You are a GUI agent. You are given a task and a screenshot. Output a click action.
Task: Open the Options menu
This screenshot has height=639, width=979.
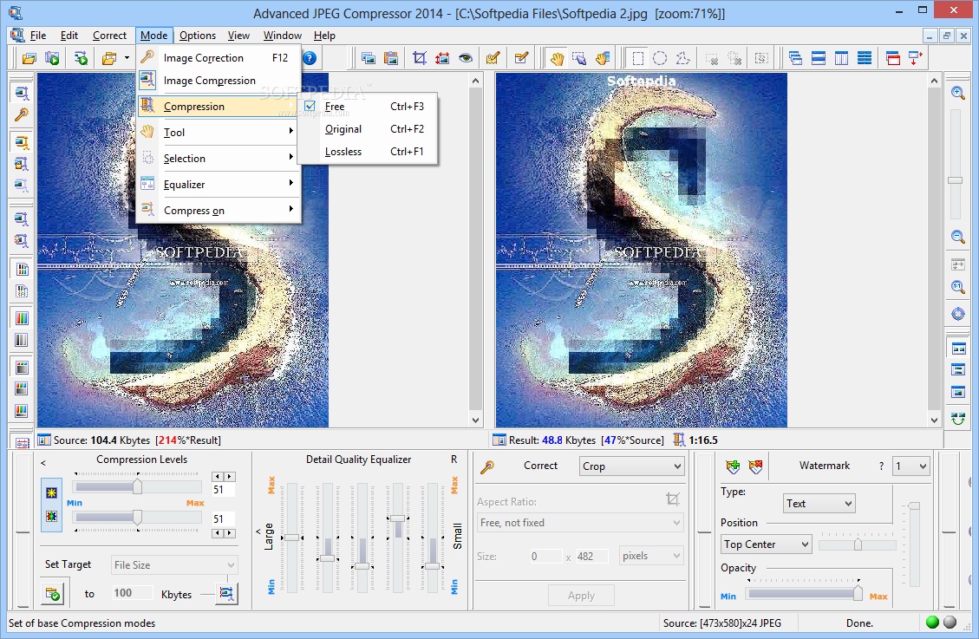point(198,36)
